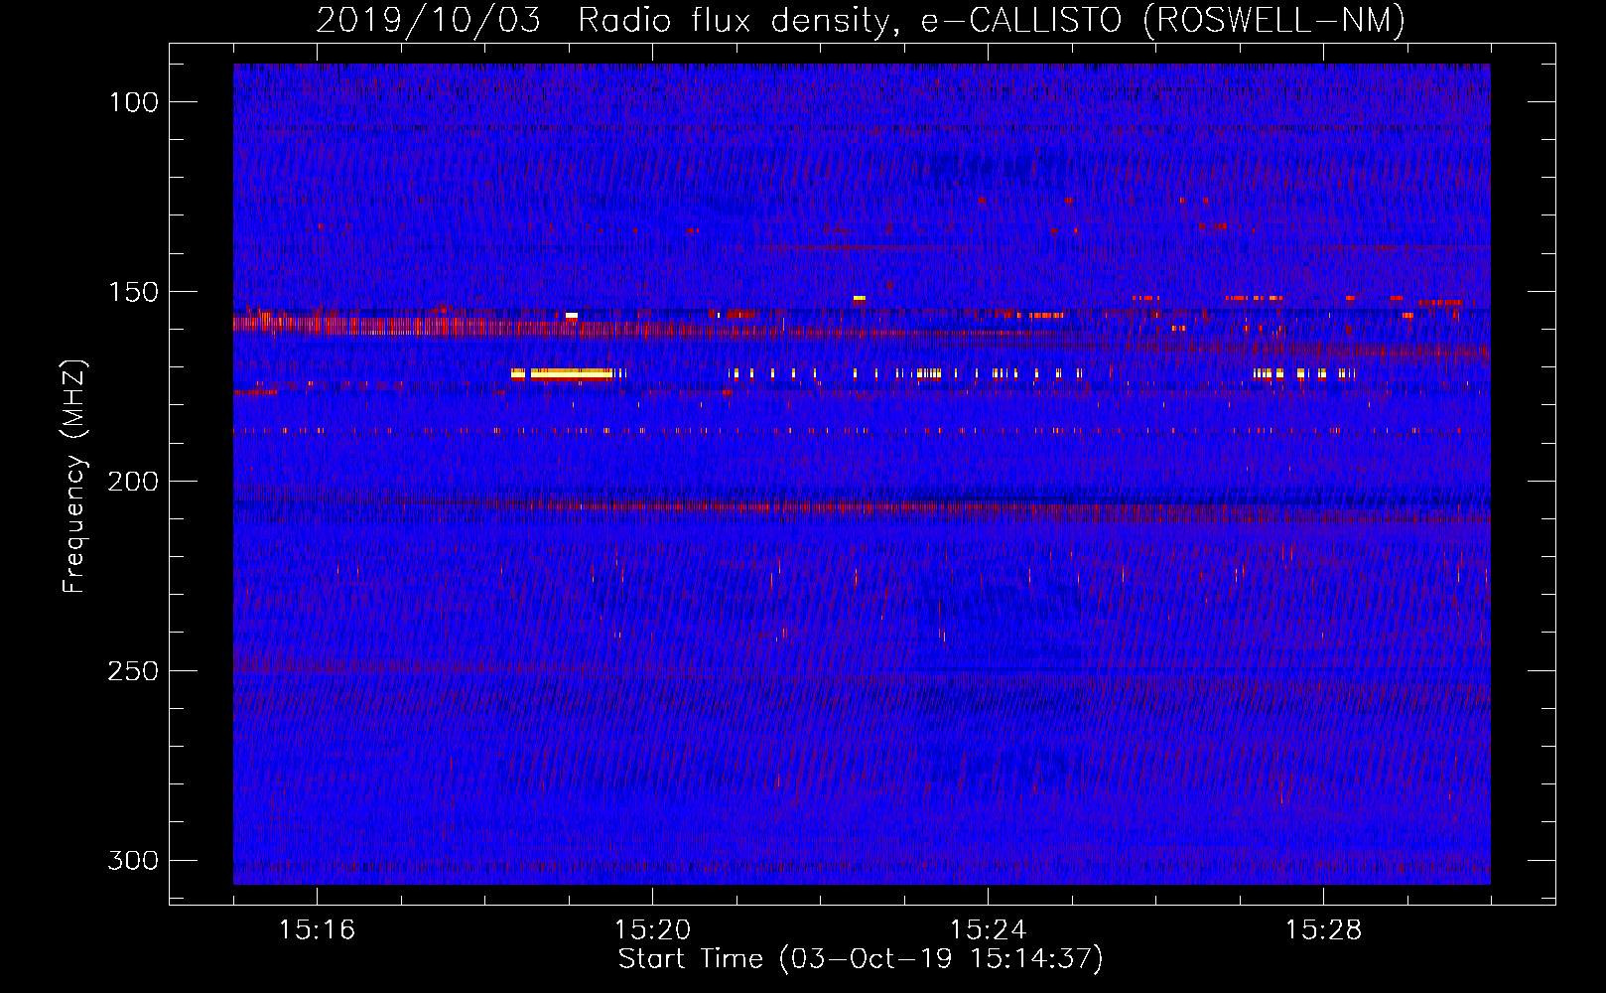The image size is (1606, 993).
Task: Click the 'Start Time (03-Oct-19 15:14:37)' label
Action: tap(861, 959)
